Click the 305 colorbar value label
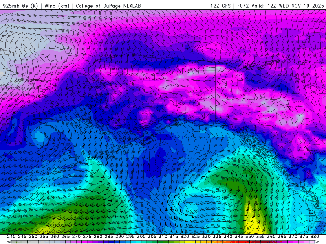Viewport: 326px width, 244px height. click(x=152, y=237)
